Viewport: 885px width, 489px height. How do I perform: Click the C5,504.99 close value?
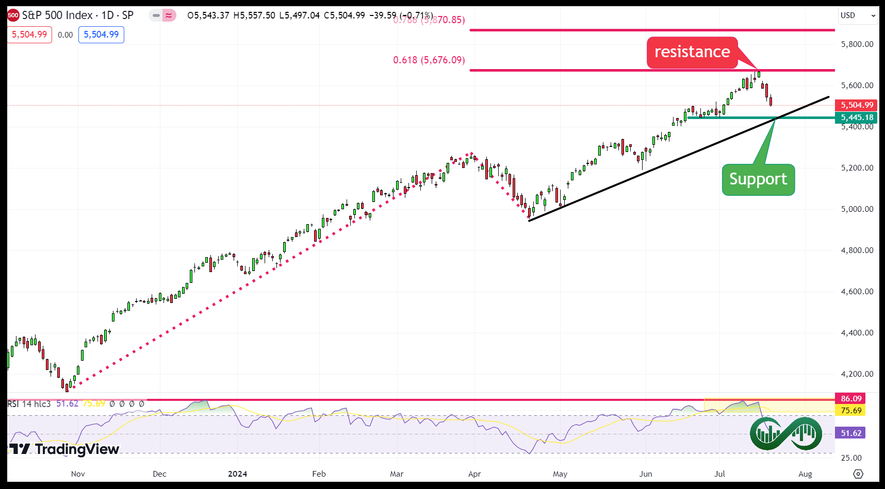[x=345, y=15]
